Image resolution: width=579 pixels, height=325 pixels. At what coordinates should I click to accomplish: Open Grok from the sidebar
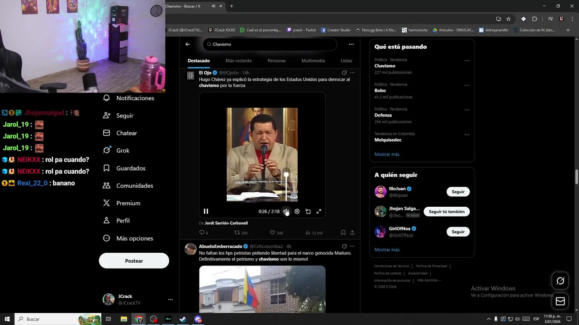coord(116,150)
